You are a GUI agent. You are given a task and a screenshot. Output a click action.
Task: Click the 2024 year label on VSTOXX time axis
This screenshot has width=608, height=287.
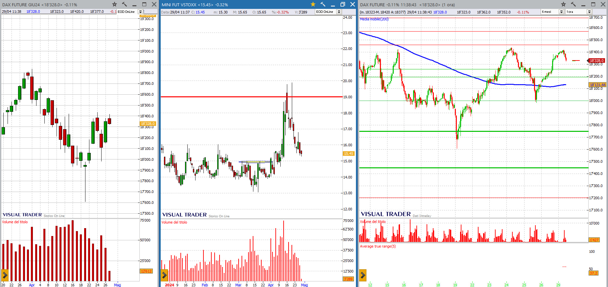[170, 285]
